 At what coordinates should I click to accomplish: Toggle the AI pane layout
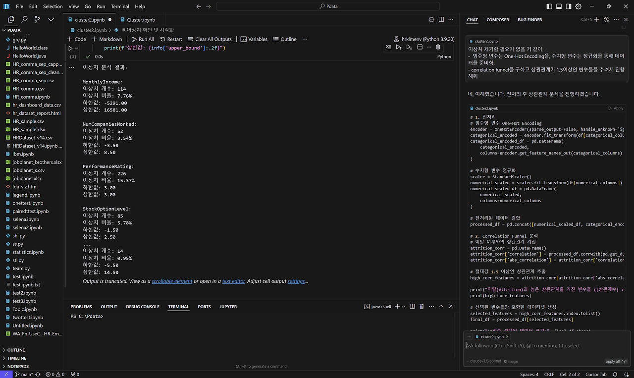569,6
